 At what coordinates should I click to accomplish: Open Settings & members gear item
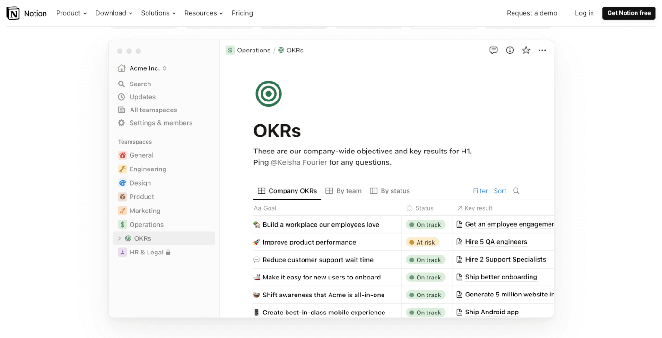click(x=155, y=123)
